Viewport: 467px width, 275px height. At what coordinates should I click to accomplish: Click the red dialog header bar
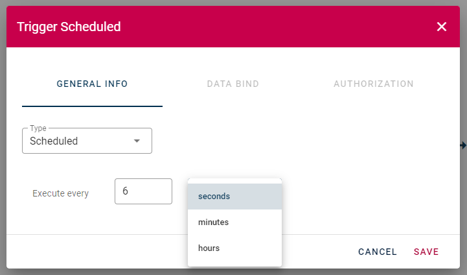pos(233,27)
